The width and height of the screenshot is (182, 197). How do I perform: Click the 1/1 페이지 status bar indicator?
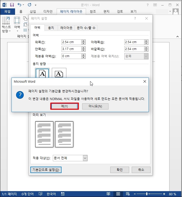[9, 194]
